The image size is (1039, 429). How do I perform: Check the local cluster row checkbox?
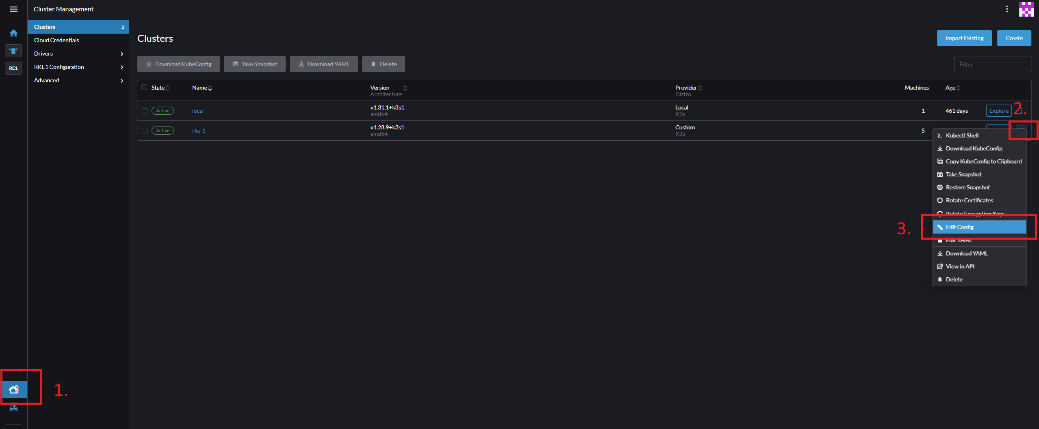(144, 111)
